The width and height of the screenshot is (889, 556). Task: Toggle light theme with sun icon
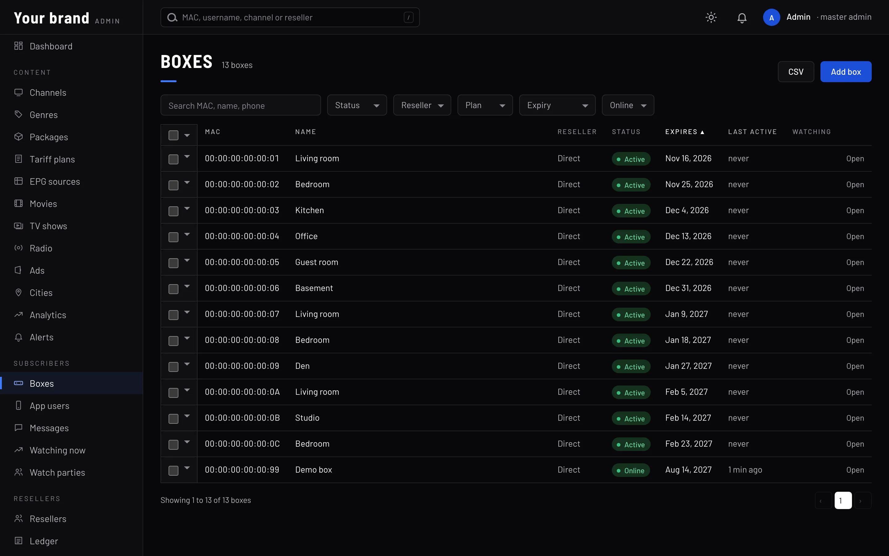tap(711, 17)
